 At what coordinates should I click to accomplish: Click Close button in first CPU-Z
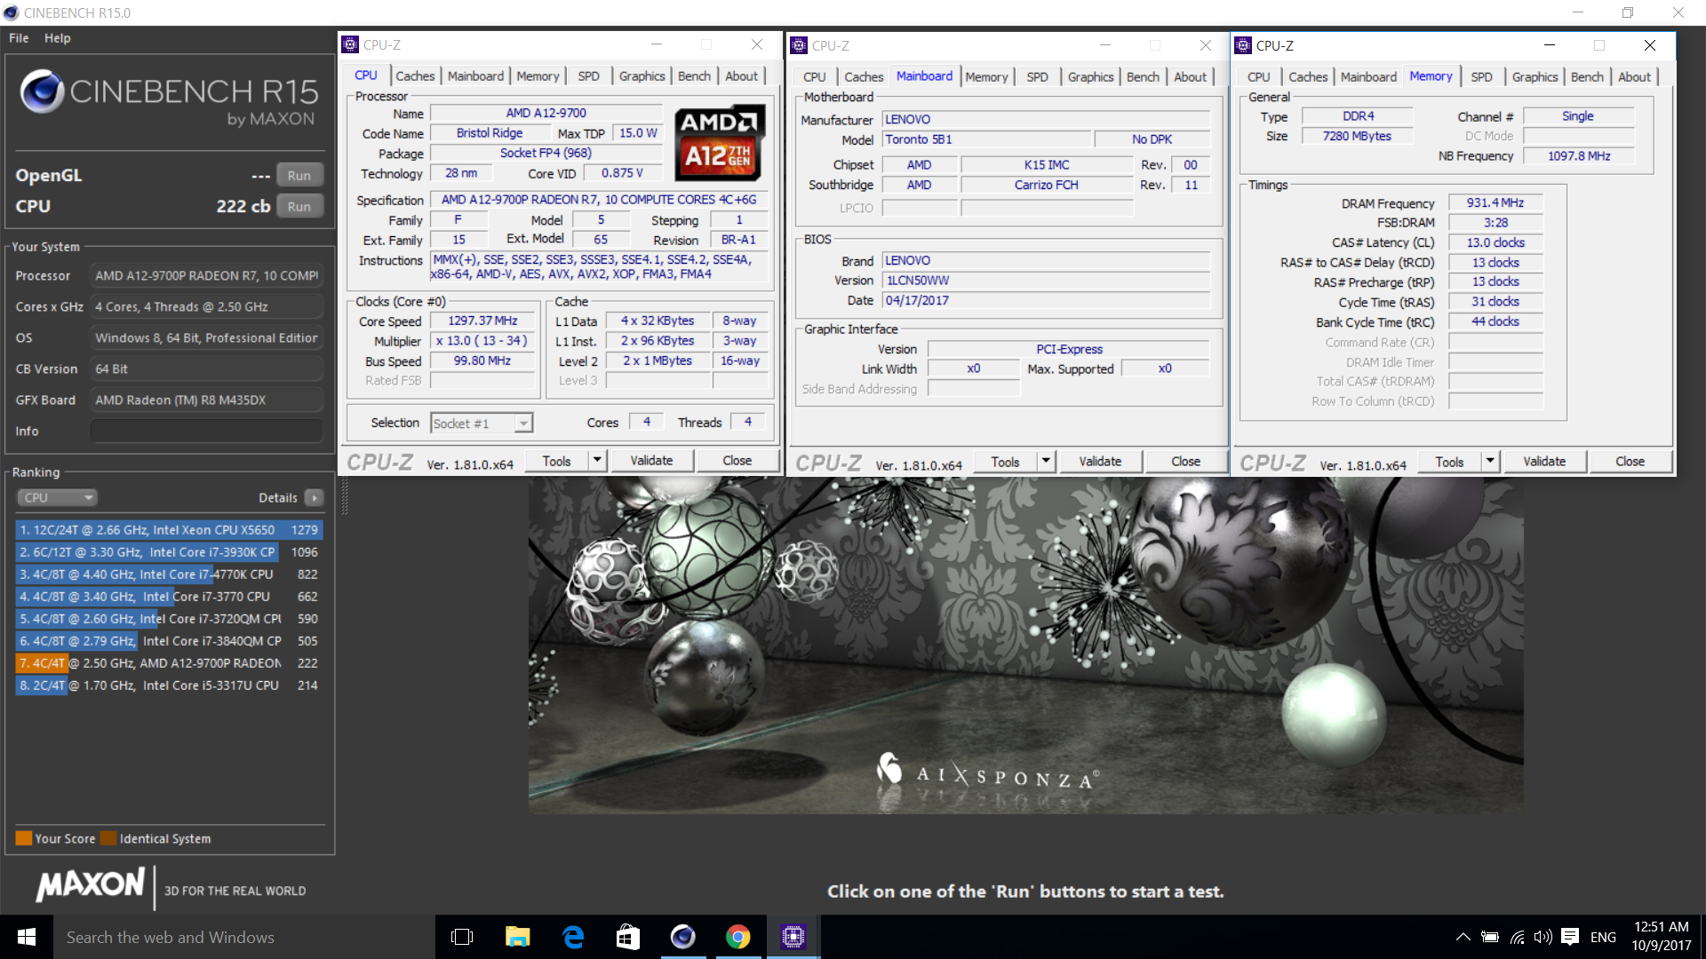coord(737,460)
